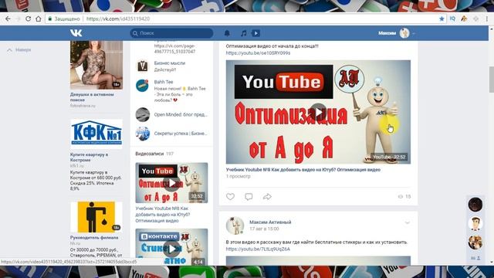
Task: Open third chat avatar in right sidebar
Action: (x=475, y=242)
